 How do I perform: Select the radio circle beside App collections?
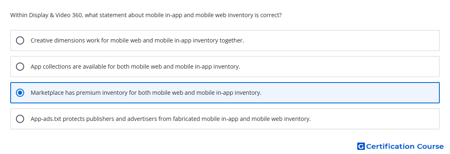[x=20, y=67]
